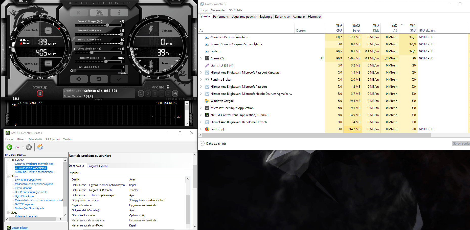Click the DETACH button in Afterburner
Viewport: 470px width, 230px height.
(x=98, y=99)
